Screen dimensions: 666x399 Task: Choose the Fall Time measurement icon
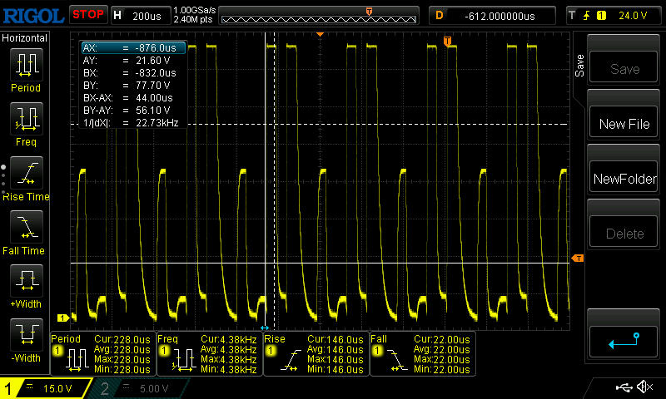click(27, 226)
